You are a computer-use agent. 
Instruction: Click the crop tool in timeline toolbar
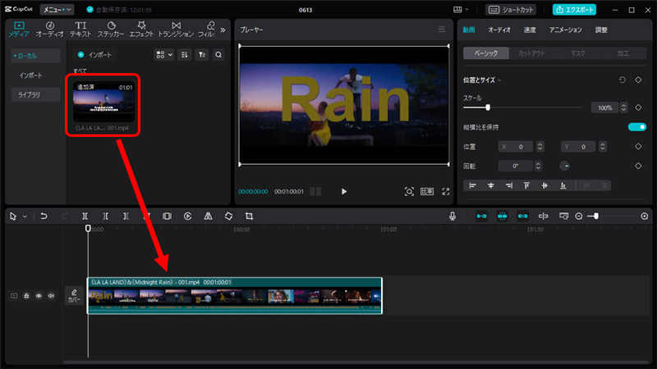pos(249,216)
